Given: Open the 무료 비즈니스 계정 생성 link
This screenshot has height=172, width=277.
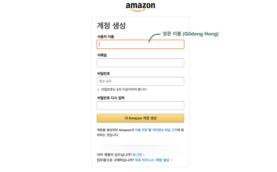Looking at the screenshot, I should point(152,160).
